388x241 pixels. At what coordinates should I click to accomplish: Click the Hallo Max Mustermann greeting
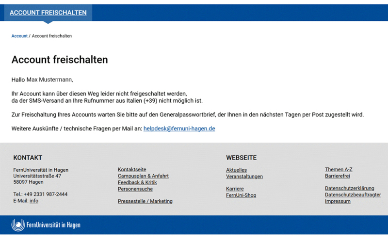click(42, 80)
